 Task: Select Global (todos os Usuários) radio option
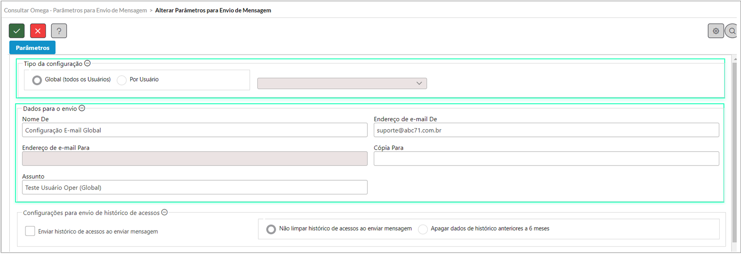click(x=37, y=80)
